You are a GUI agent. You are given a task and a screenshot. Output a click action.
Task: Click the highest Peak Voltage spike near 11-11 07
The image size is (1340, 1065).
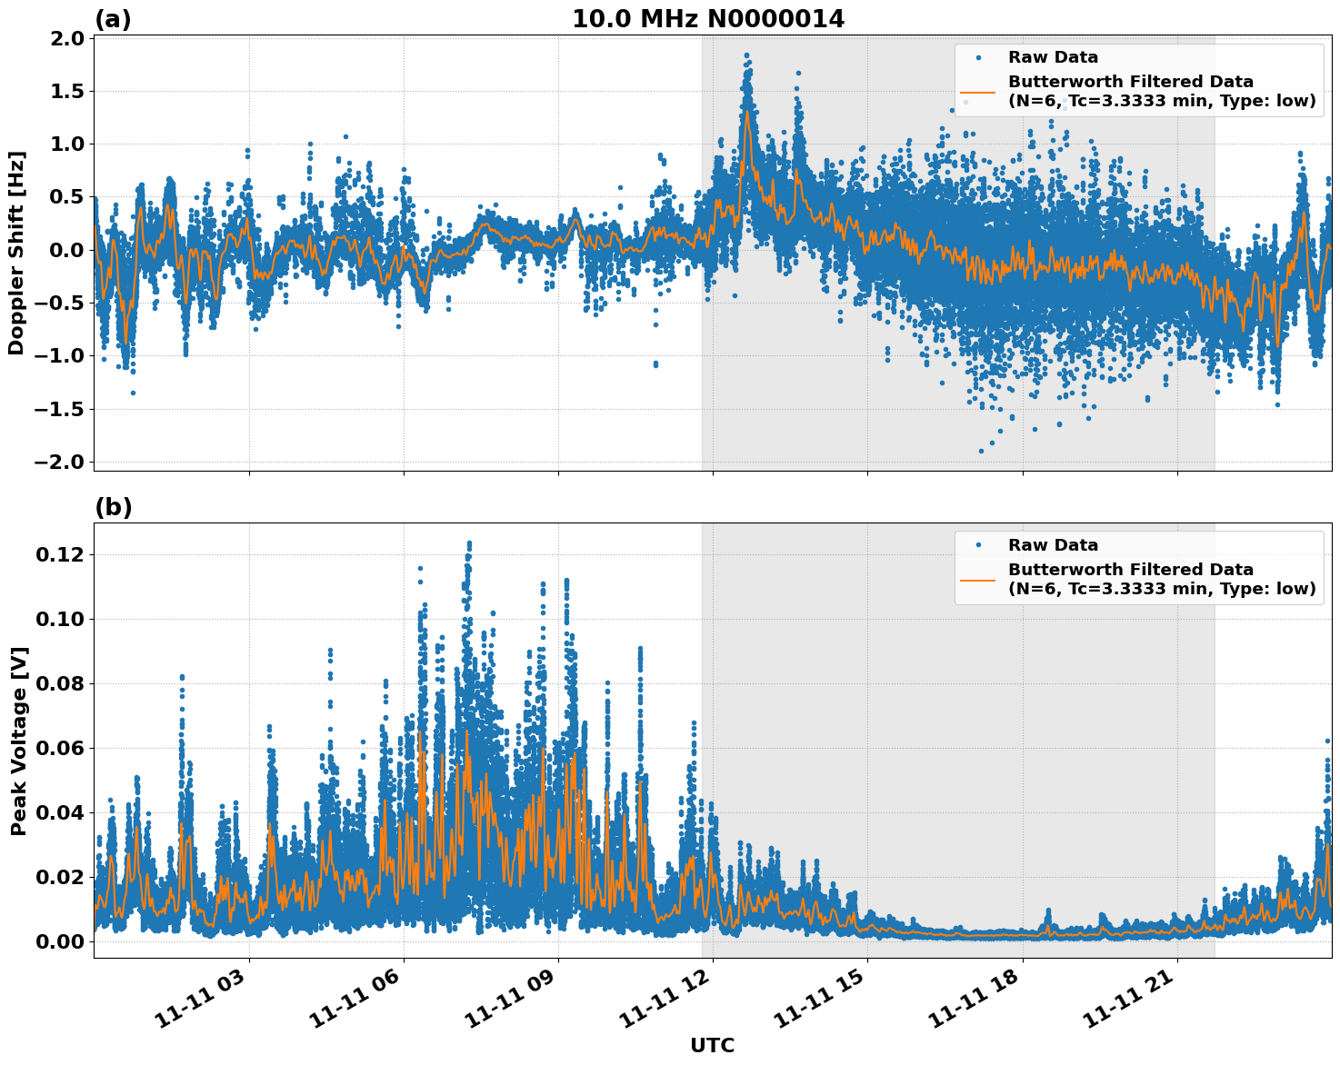click(467, 542)
